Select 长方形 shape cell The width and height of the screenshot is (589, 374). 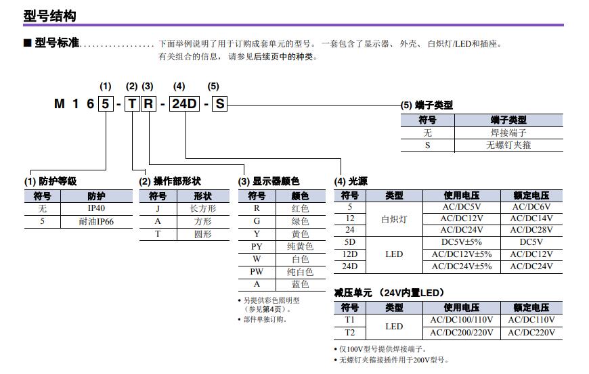coord(203,208)
